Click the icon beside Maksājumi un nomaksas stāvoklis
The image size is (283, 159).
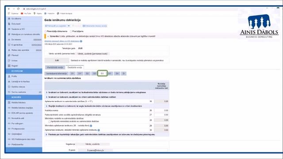coord(9,34)
